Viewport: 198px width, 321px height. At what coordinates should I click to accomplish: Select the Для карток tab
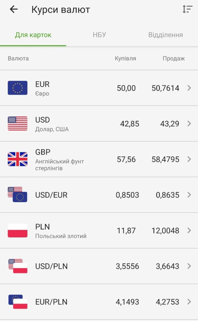pos(33,35)
